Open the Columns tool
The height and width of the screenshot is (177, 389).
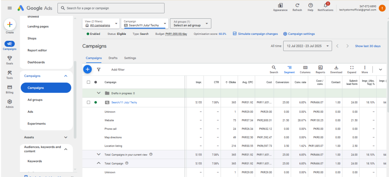305,70
